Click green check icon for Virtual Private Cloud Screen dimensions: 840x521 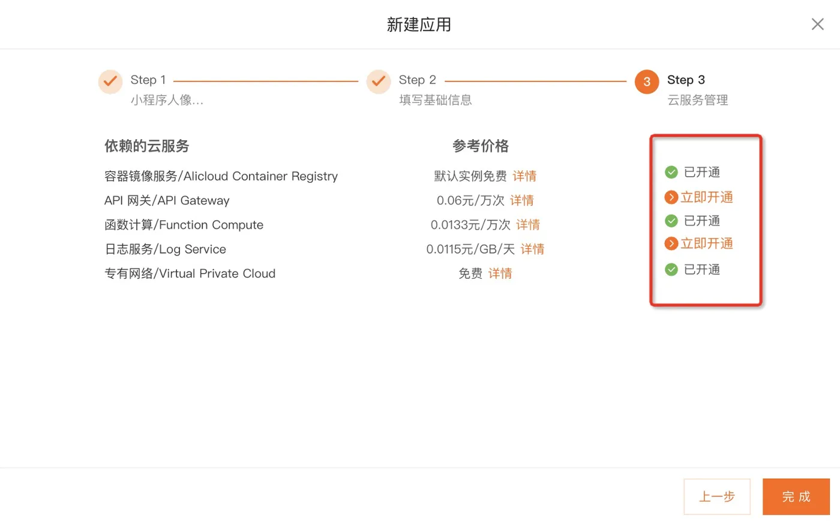pos(671,270)
